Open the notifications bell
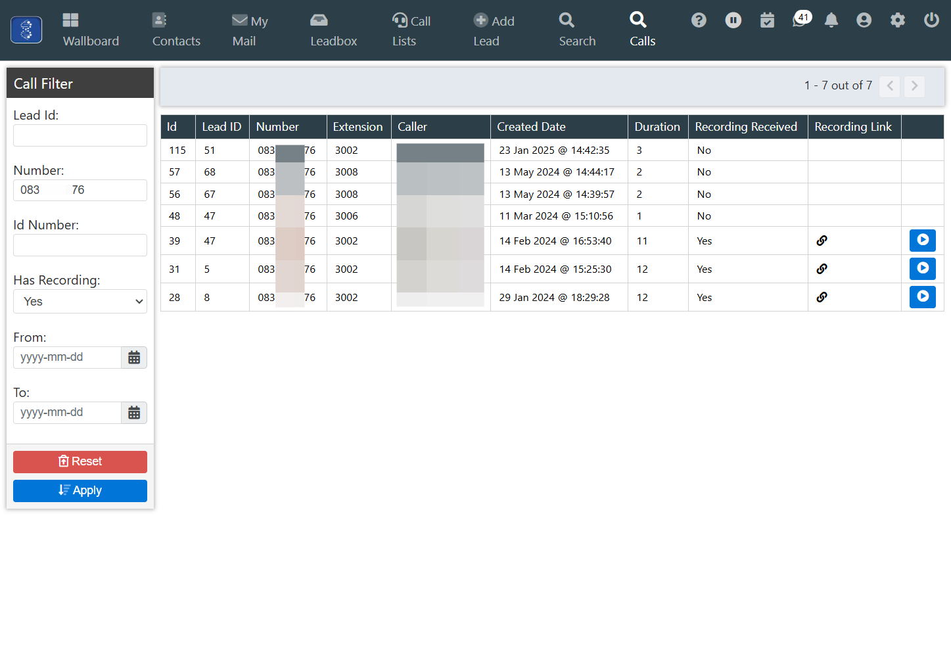 831,20
